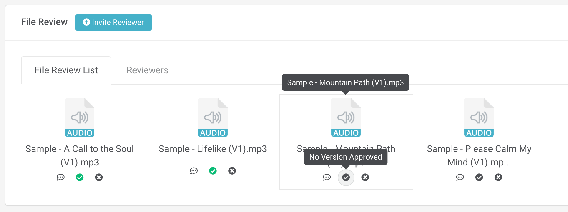
Task: Reject the Lifelike (V1).mp3 file
Action: pyautogui.click(x=232, y=171)
